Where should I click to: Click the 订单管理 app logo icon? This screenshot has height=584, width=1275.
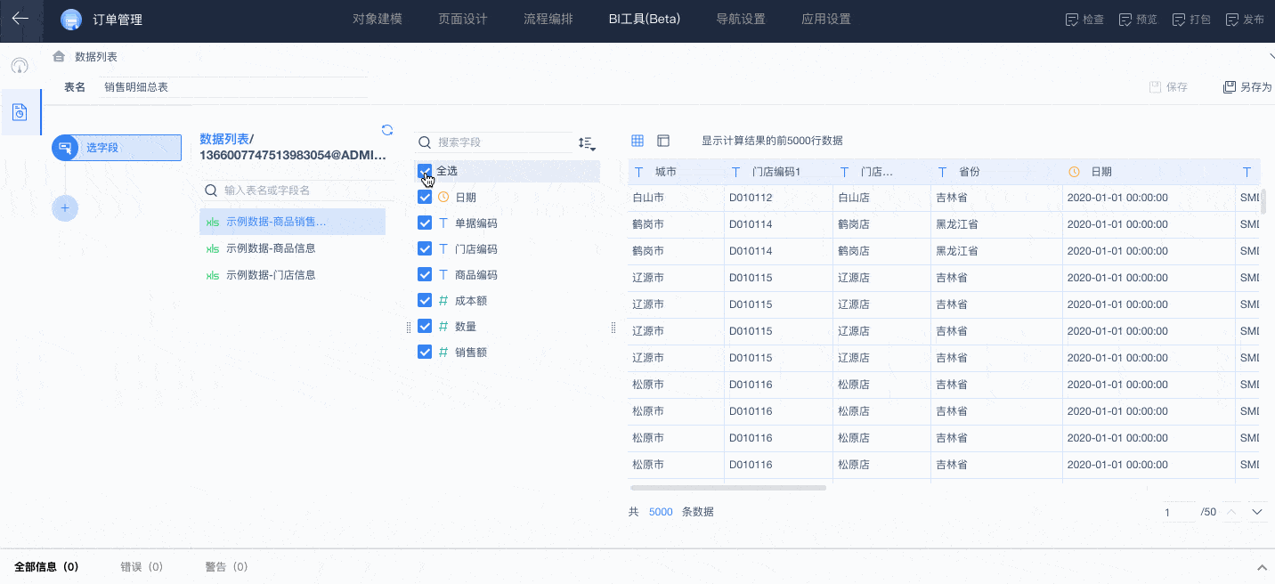pos(71,20)
